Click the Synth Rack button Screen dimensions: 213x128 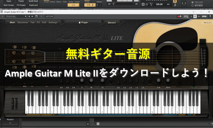(33, 1)
